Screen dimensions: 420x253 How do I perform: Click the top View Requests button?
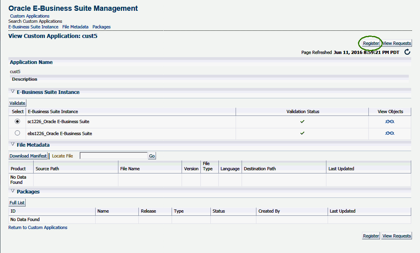(x=396, y=43)
